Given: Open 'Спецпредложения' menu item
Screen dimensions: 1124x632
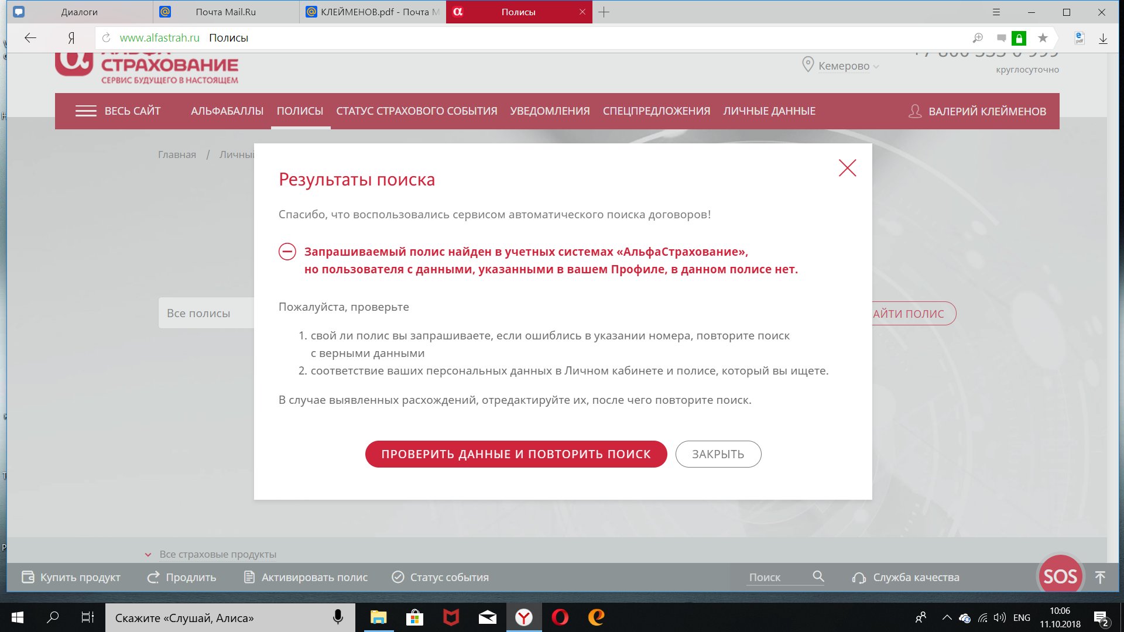Looking at the screenshot, I should click(x=656, y=111).
